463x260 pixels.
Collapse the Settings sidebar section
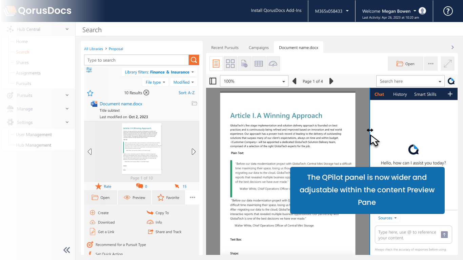tap(67, 122)
